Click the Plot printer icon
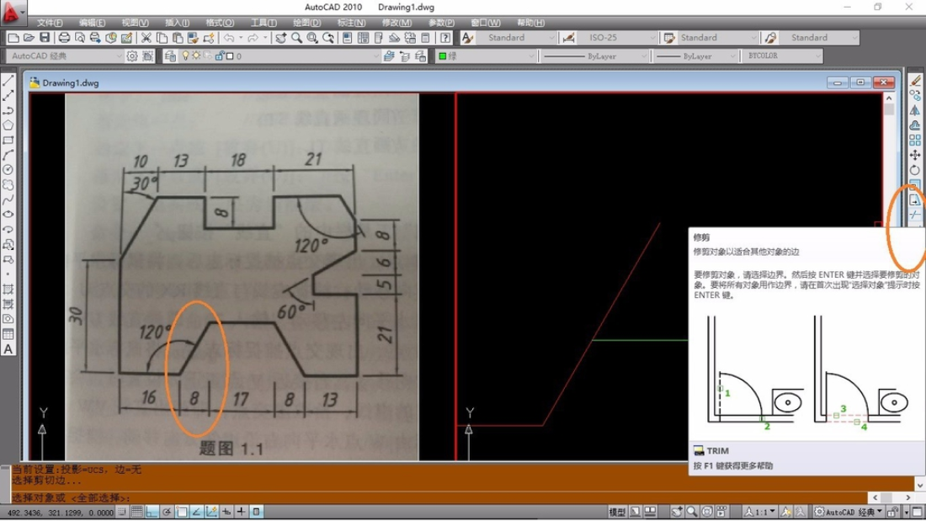Image resolution: width=926 pixels, height=521 pixels. coord(64,38)
